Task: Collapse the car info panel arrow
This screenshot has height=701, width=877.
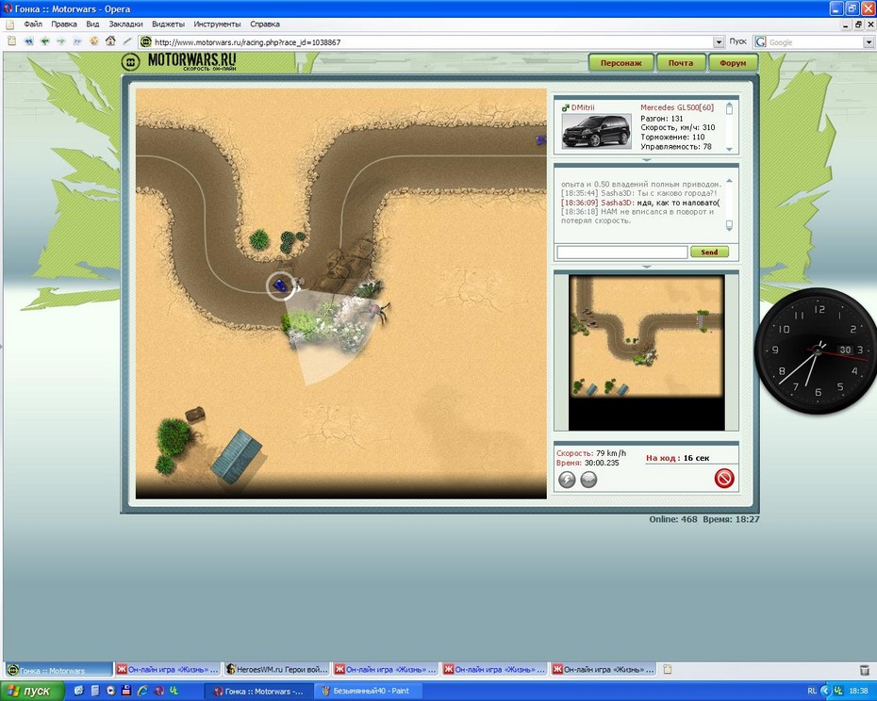Action: pos(645,160)
